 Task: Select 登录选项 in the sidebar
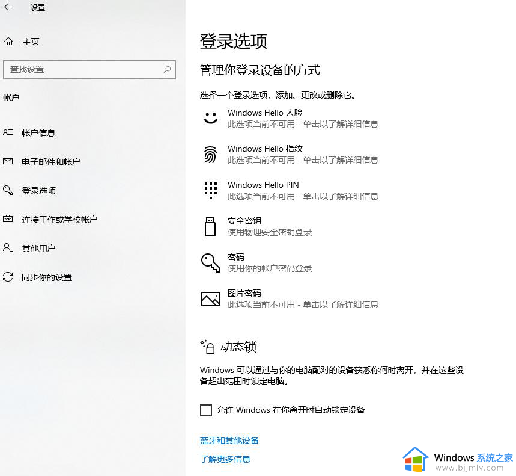(x=39, y=191)
